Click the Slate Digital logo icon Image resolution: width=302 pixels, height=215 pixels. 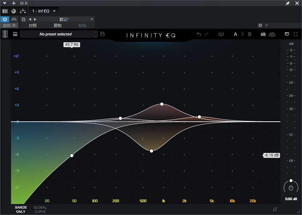pyautogui.click(x=5, y=34)
